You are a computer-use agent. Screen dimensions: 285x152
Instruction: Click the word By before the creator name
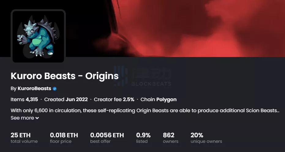(x=13, y=89)
